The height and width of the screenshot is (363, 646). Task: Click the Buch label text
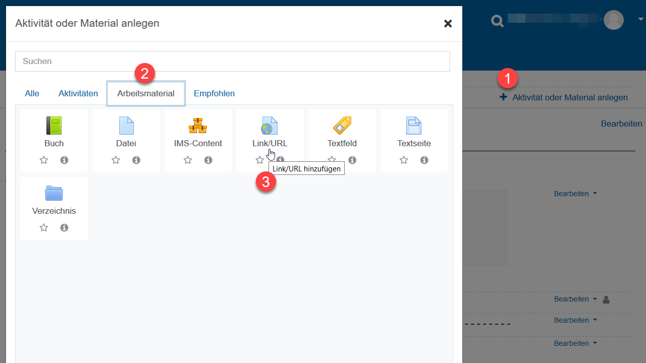(x=54, y=143)
